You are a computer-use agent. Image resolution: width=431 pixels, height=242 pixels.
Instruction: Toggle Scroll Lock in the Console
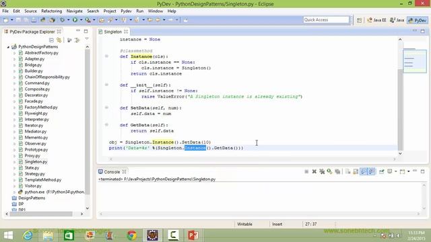356,171
